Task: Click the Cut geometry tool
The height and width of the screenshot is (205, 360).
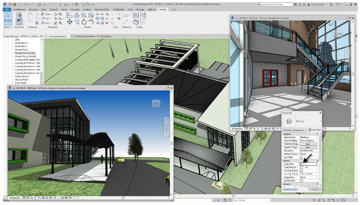Action: coord(45,18)
